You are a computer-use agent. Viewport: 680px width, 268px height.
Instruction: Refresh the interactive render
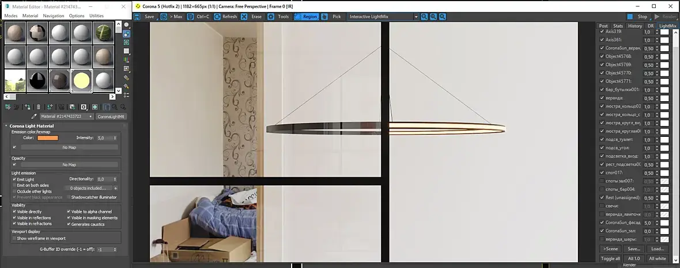(x=225, y=17)
